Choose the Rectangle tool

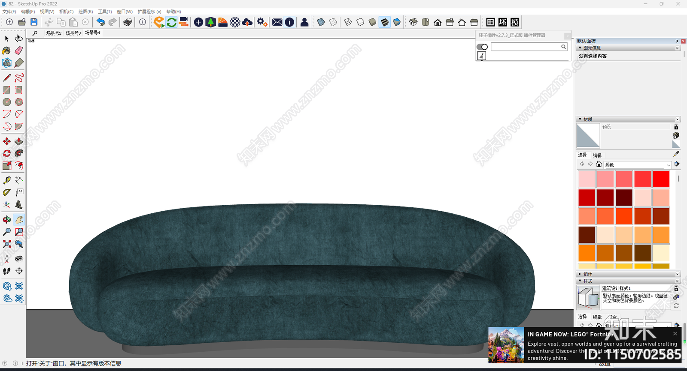(x=7, y=90)
